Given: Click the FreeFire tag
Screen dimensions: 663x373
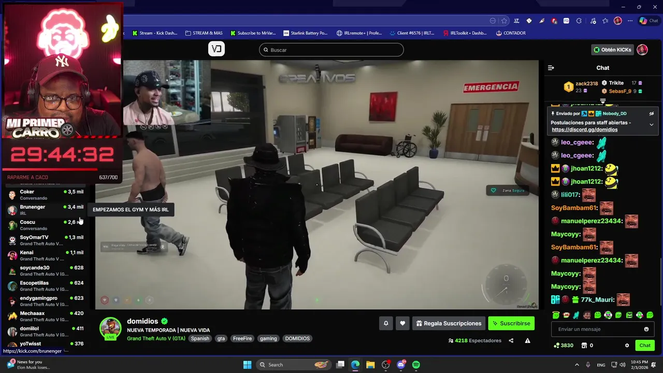Looking at the screenshot, I should coord(242,338).
